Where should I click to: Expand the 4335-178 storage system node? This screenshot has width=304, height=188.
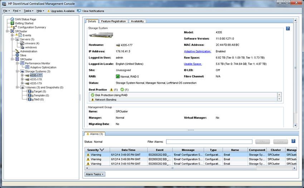[x=22, y=79]
